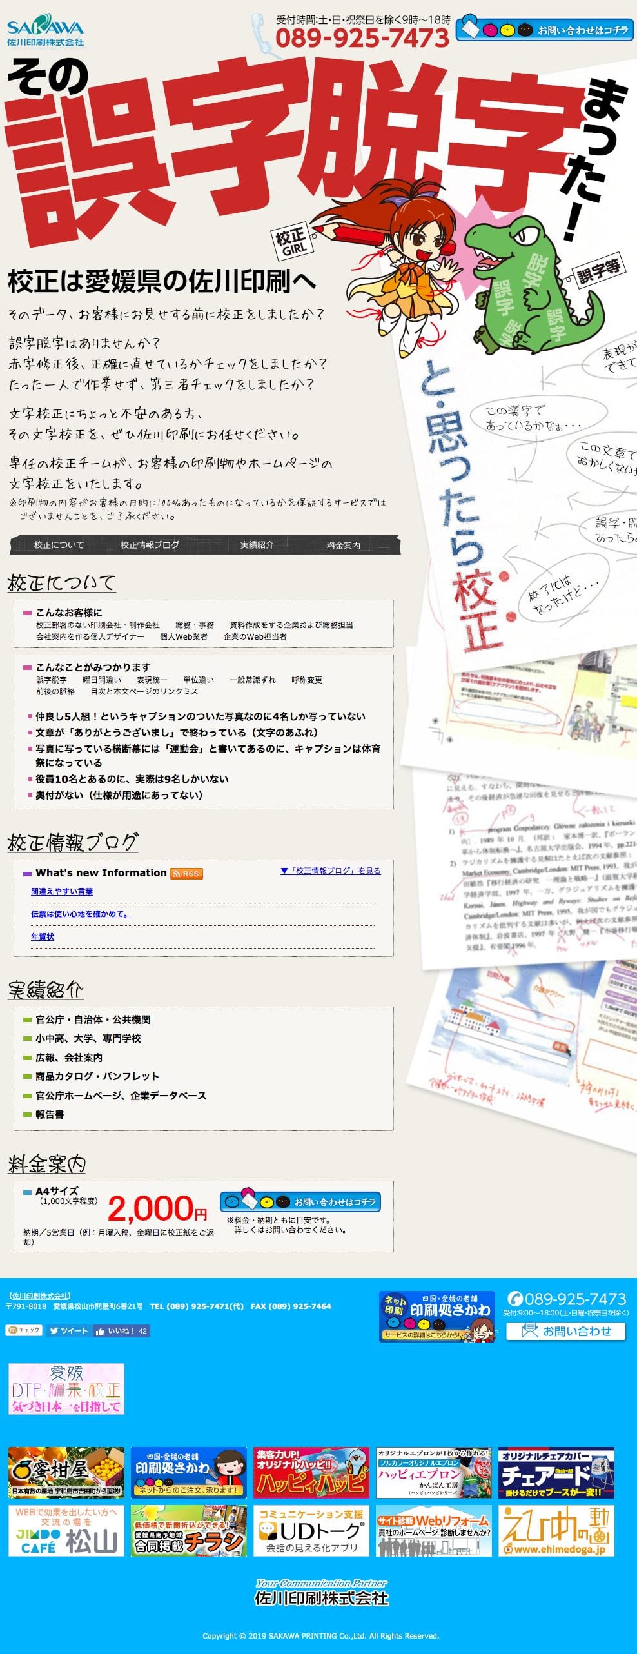The height and width of the screenshot is (1654, 637).
Task: Click the top お問い合わせはコチラ button
Action: pyautogui.click(x=545, y=30)
